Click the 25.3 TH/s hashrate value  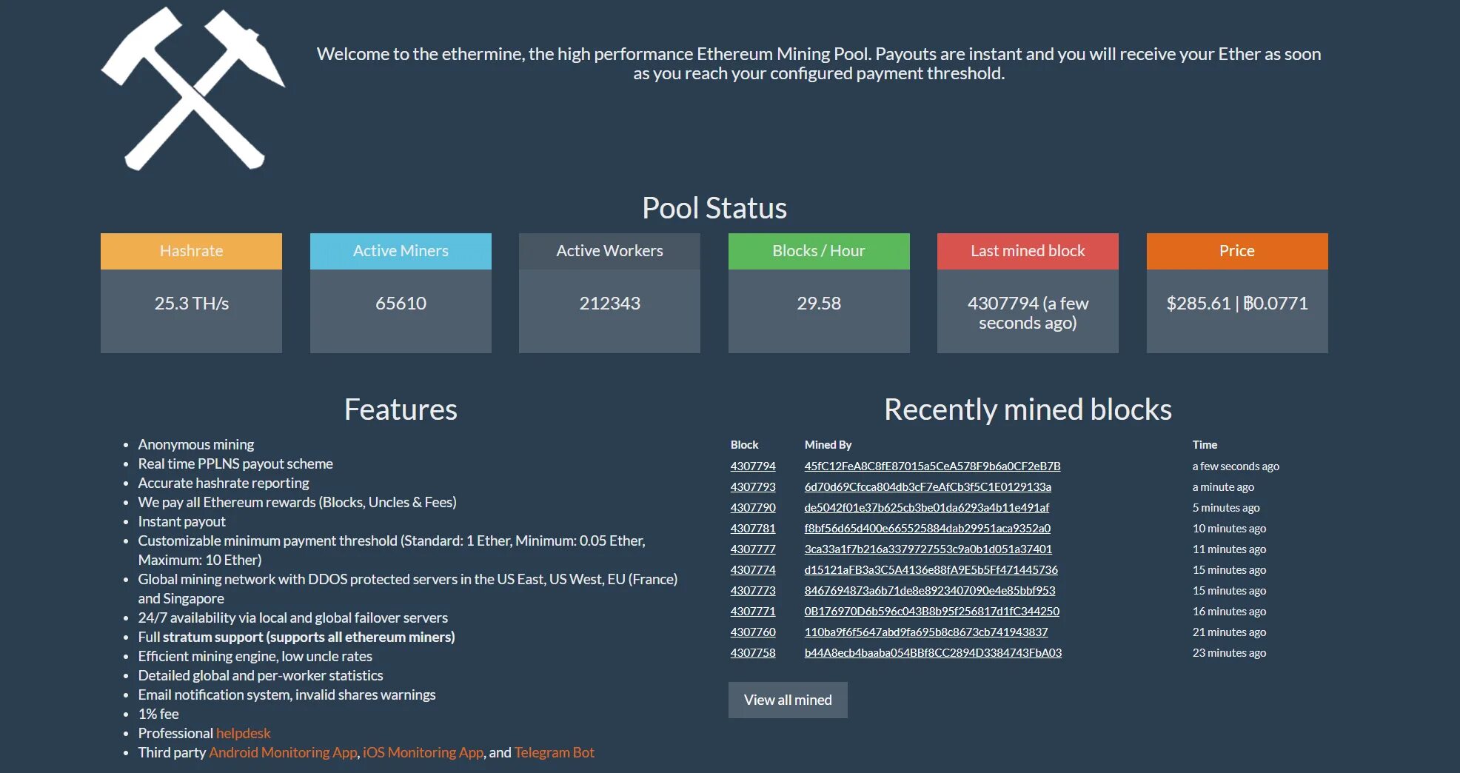pos(191,304)
